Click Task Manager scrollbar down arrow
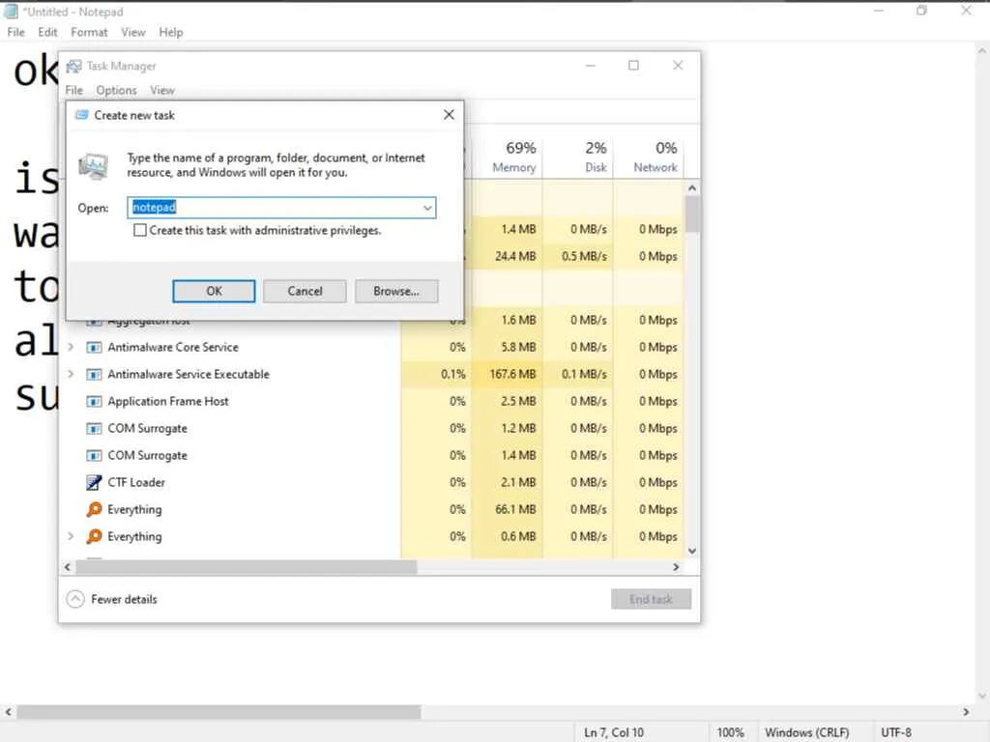990x742 pixels. [692, 551]
